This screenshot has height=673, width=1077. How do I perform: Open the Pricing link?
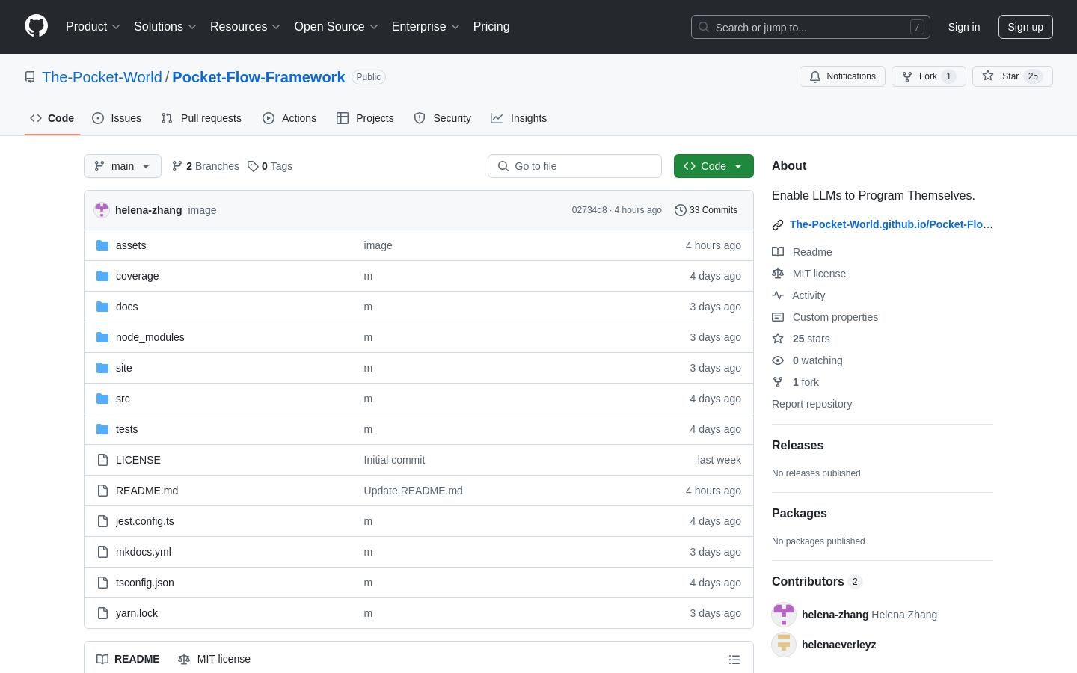point(491,27)
